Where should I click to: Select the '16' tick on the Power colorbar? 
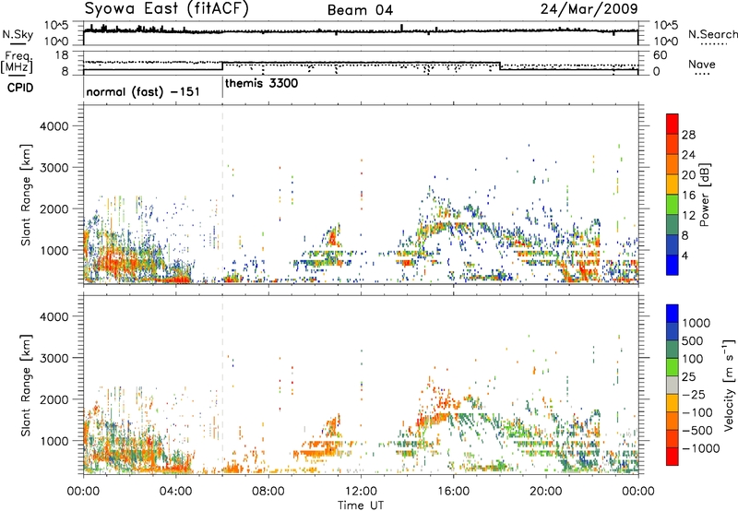point(688,196)
